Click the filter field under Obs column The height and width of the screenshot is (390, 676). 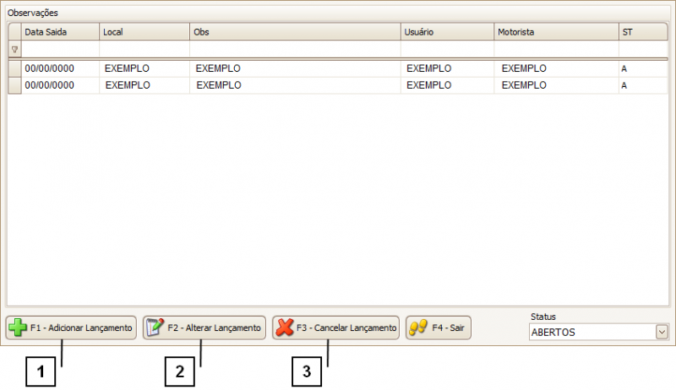pos(294,50)
